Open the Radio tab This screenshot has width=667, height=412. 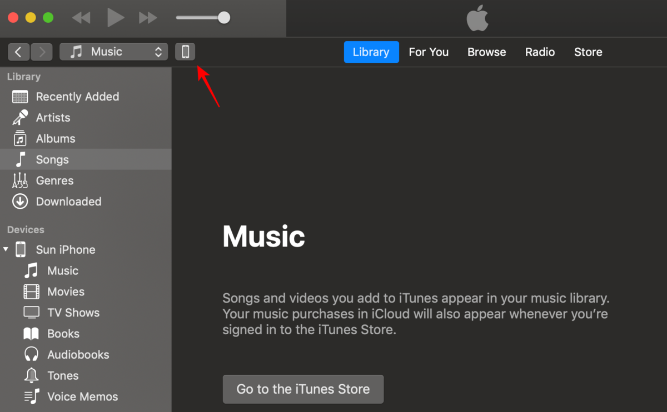point(540,52)
